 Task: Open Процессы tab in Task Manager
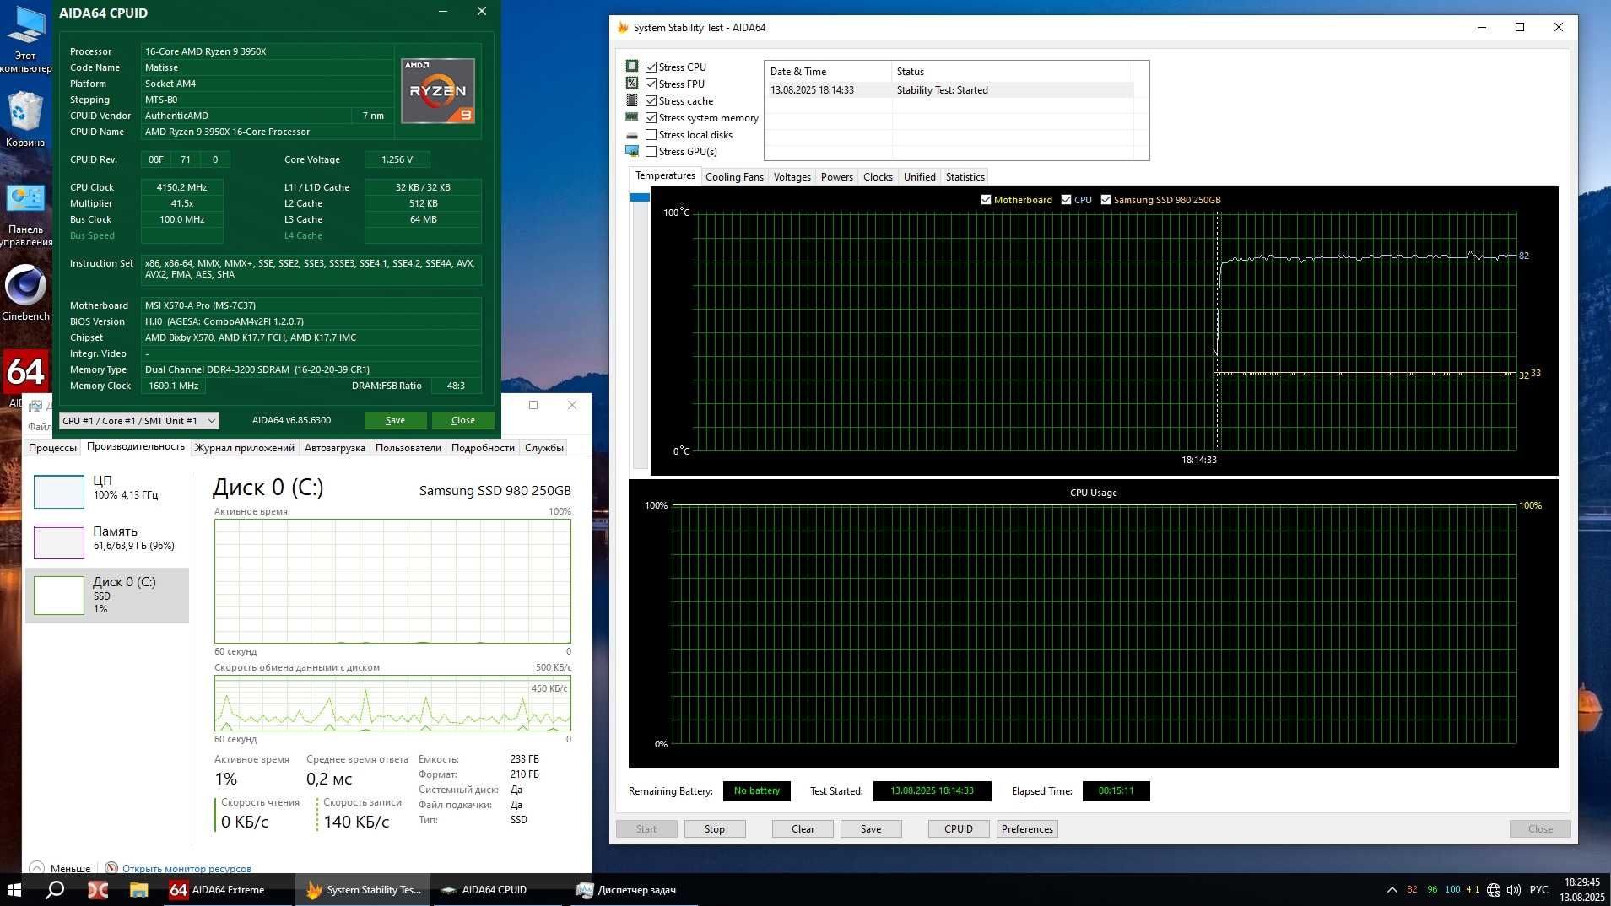pyautogui.click(x=52, y=448)
